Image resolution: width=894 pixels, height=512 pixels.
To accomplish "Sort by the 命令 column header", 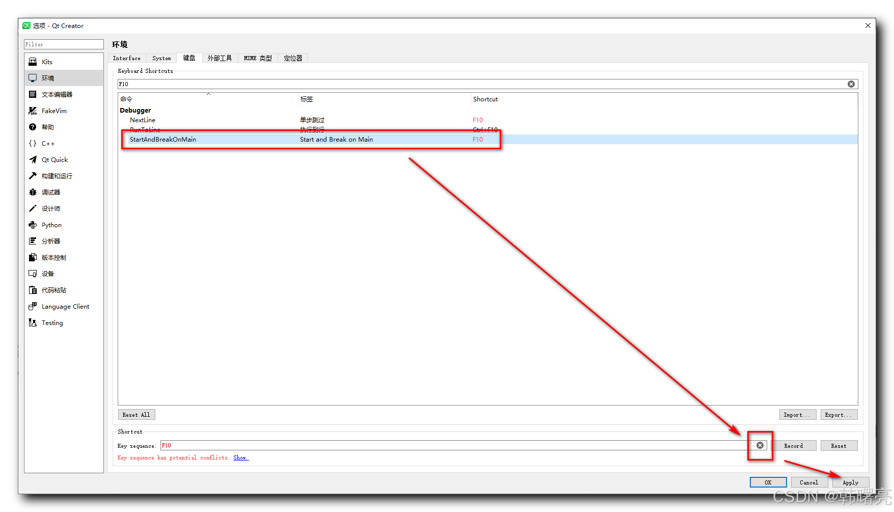I will [x=208, y=99].
